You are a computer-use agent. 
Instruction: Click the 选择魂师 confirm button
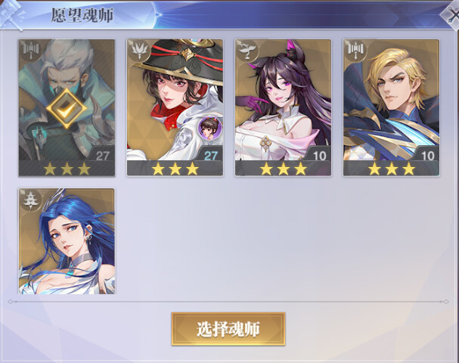228,329
